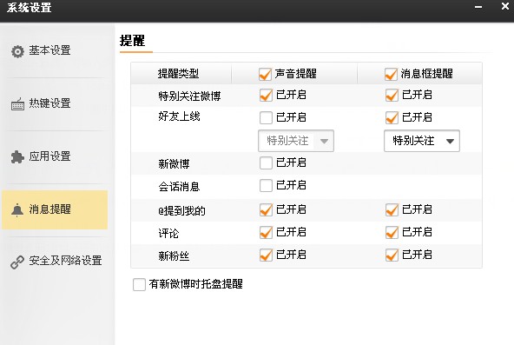The image size is (514, 345).
Task: Click the 新粉丝 row label
Action: click(x=174, y=256)
